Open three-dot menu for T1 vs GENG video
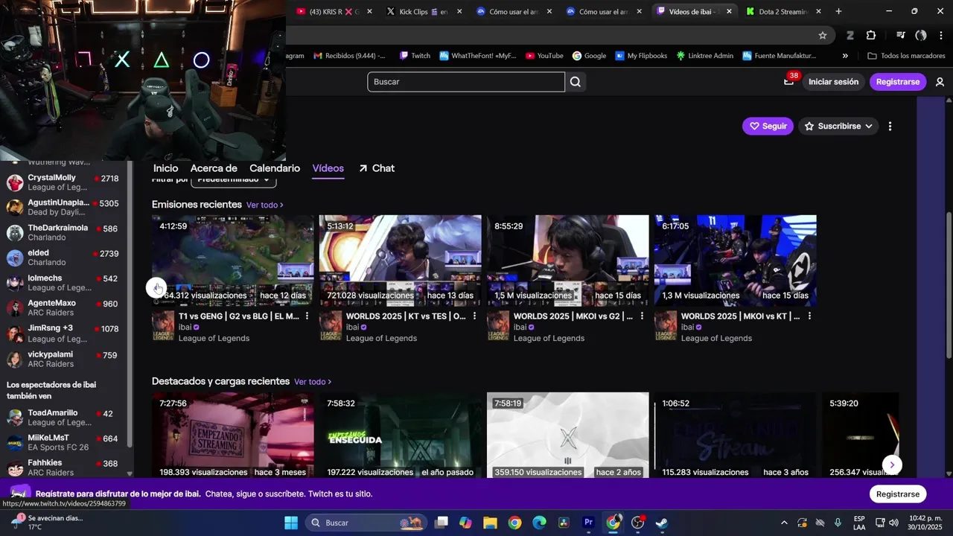953x536 pixels. (307, 316)
